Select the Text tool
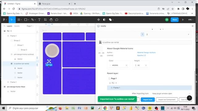The height and width of the screenshot is (111, 198). pyautogui.click(x=39, y=20)
